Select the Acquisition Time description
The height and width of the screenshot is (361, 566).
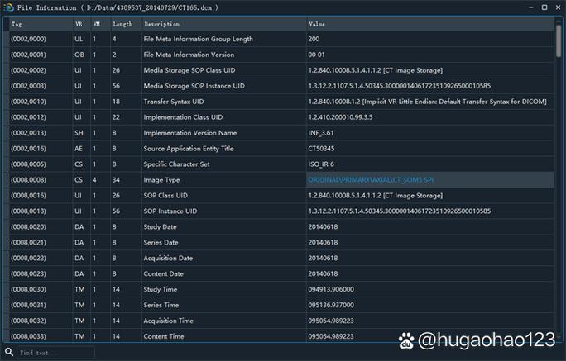pyautogui.click(x=168, y=321)
